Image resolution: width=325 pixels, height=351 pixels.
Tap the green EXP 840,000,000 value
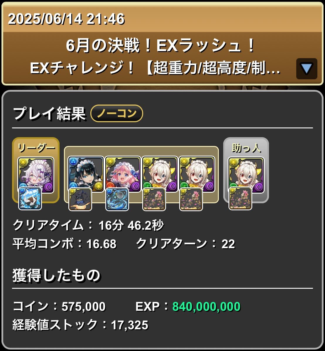206,306
